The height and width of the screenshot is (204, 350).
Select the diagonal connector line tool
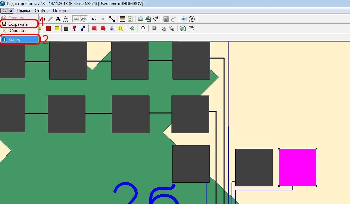[112, 19]
